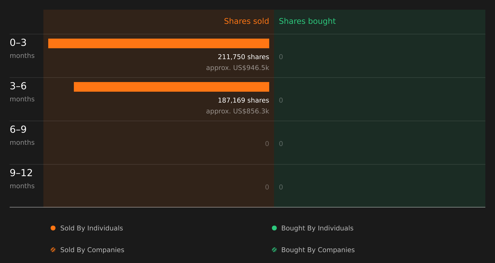495x263 pixels.
Task: Click the 6–9 months row label
Action: point(22,135)
